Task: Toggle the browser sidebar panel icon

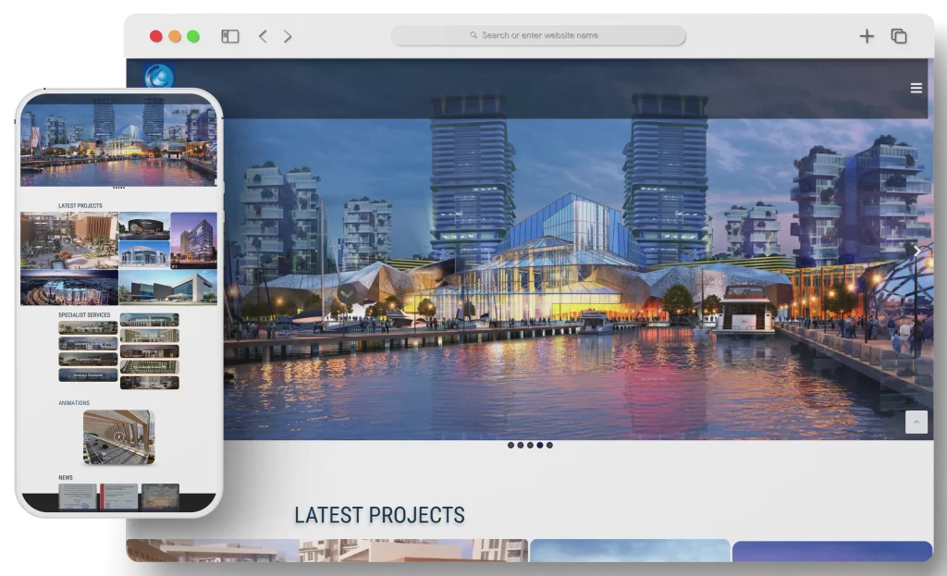Action: pos(230,36)
